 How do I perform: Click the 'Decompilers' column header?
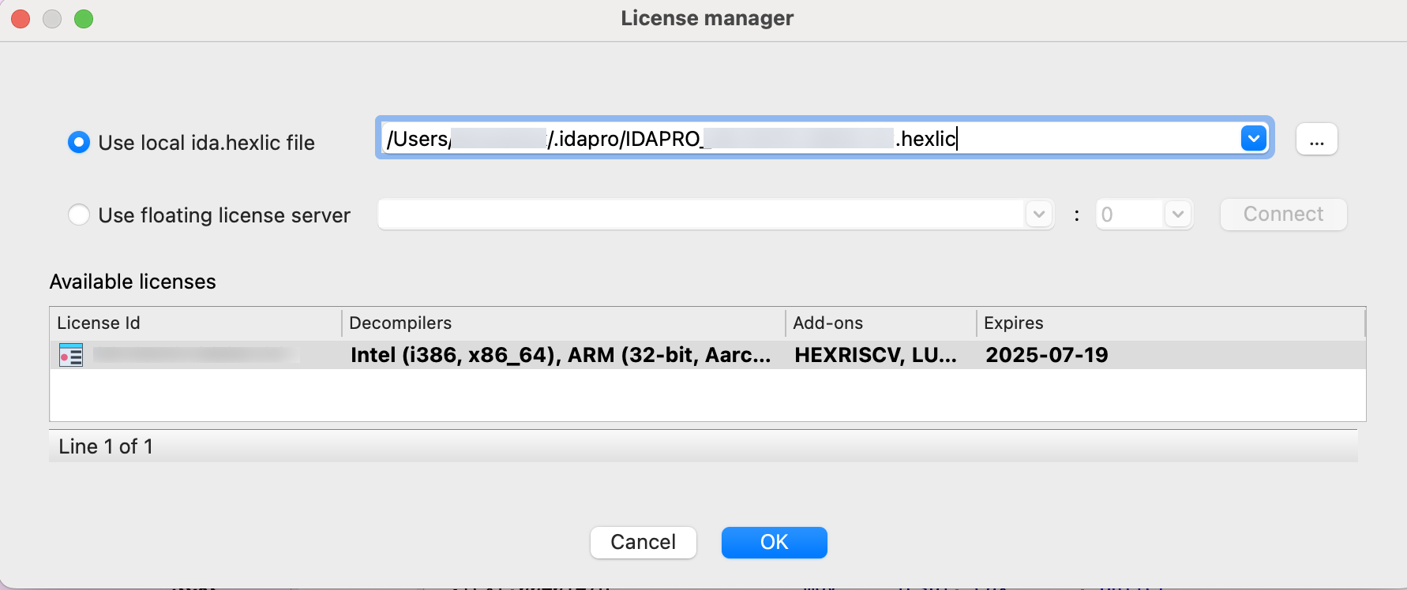(x=564, y=323)
